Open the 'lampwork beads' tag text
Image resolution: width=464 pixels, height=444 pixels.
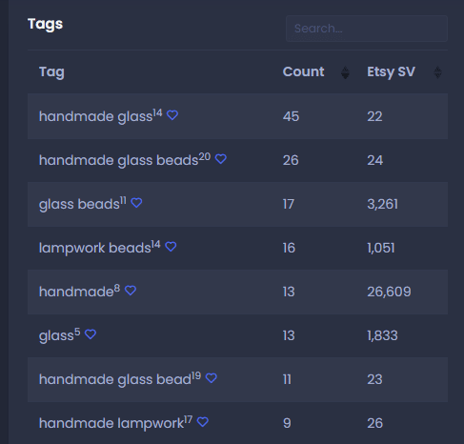coord(94,248)
